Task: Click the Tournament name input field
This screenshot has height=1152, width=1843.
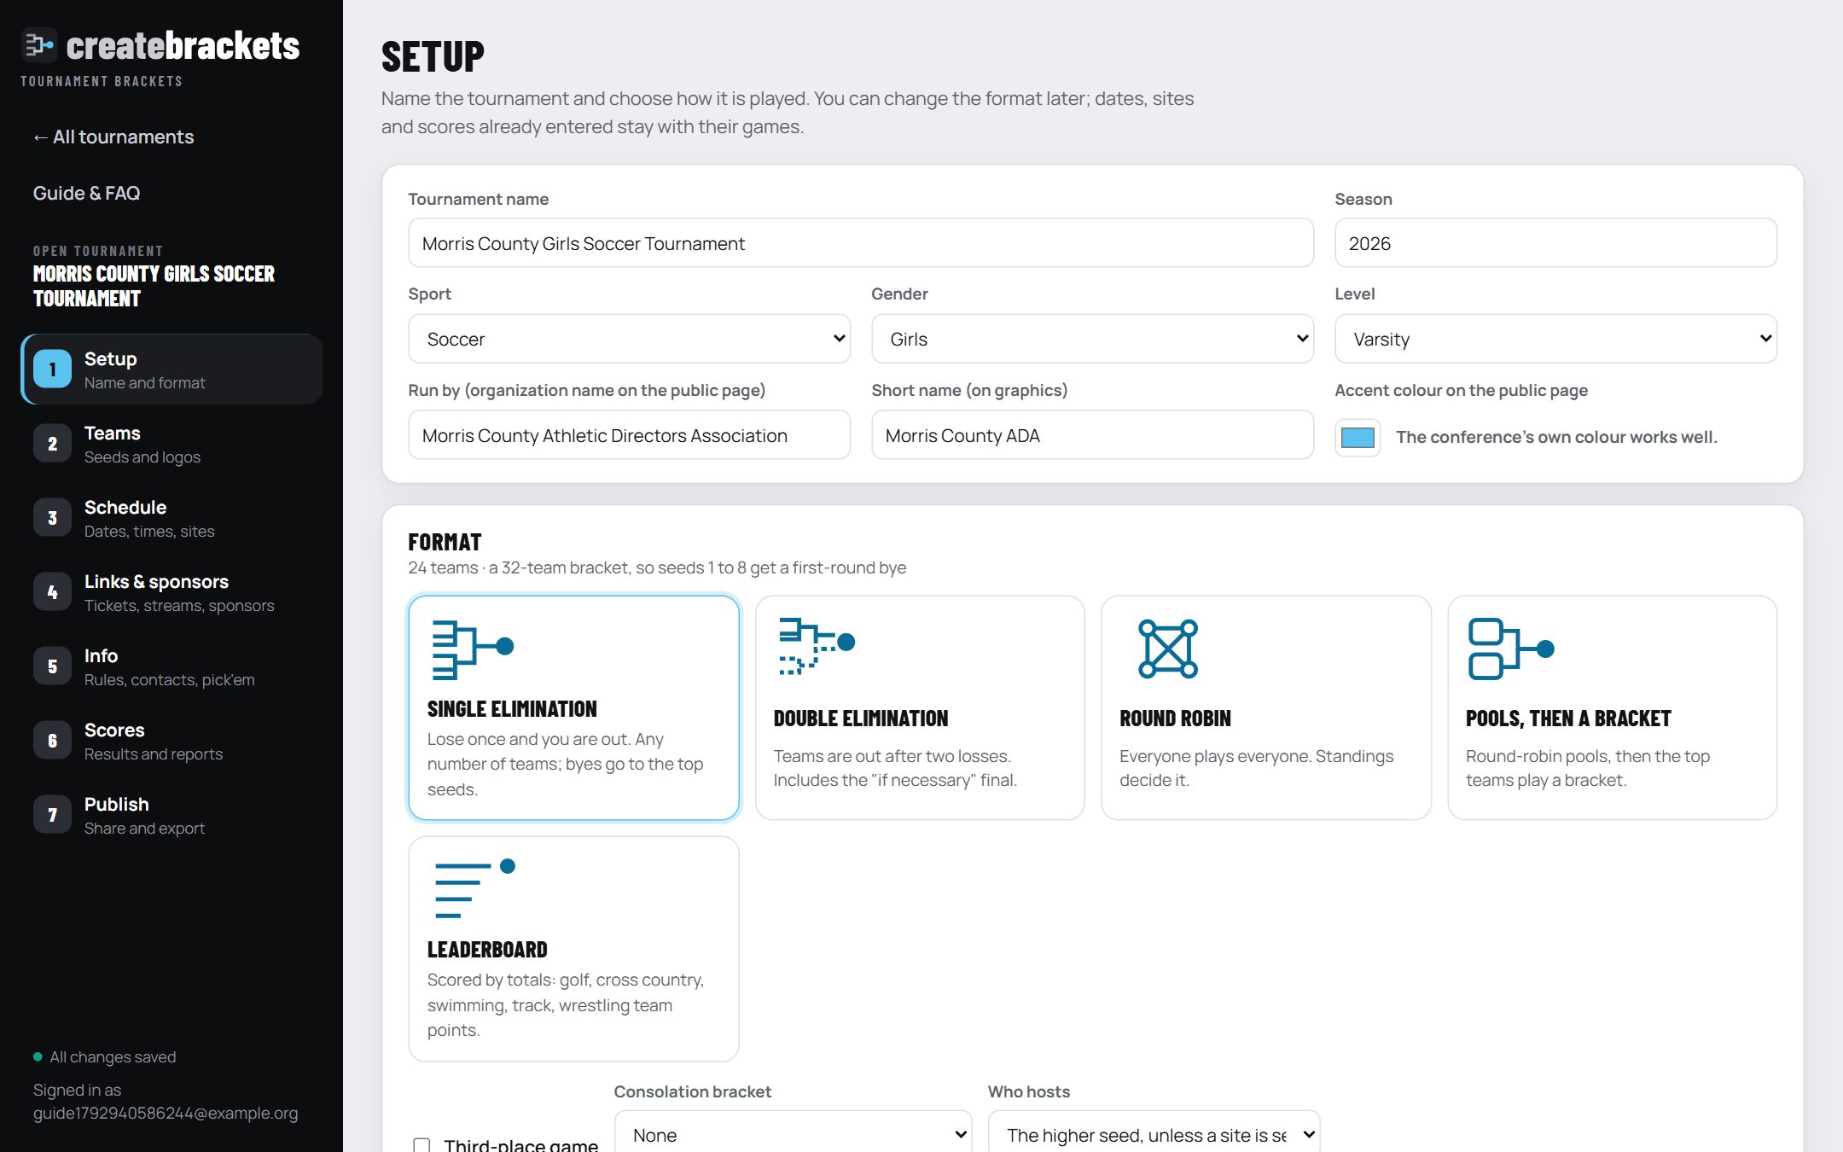Action: click(861, 243)
